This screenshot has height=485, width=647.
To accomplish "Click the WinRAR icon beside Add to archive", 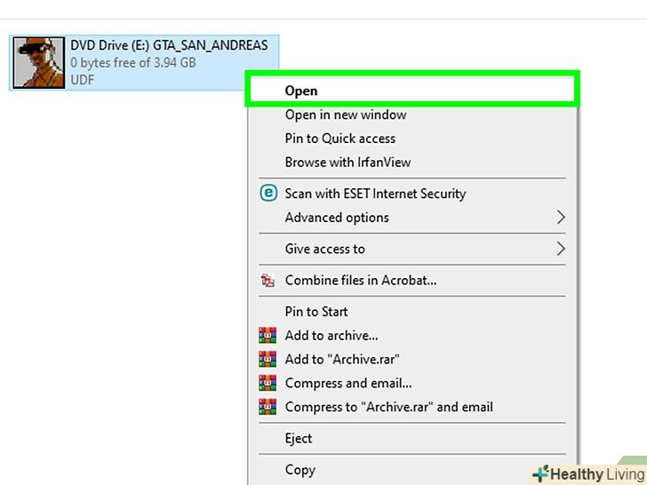I will click(268, 336).
